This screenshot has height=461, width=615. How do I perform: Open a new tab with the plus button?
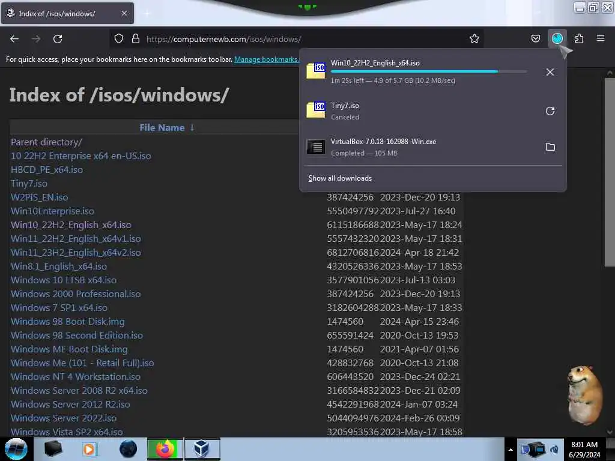coord(147,13)
